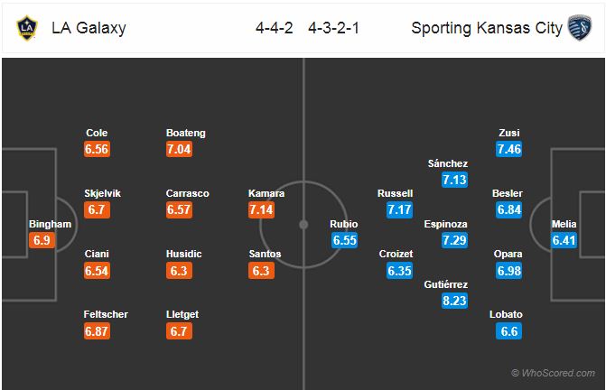Open the LA Galaxy team name link
606x390 pixels.
tap(89, 28)
